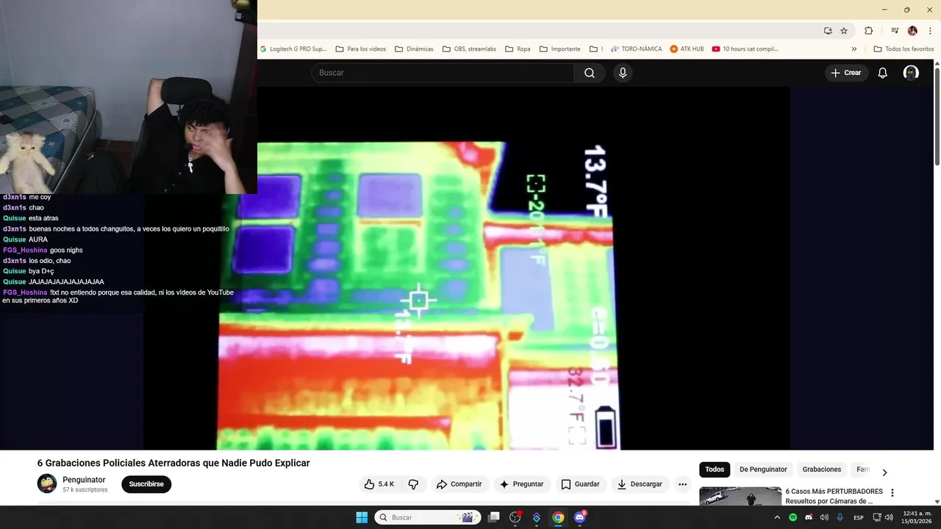Click the Discord icon in system tray
Image resolution: width=941 pixels, height=529 pixels.
pyautogui.click(x=809, y=517)
